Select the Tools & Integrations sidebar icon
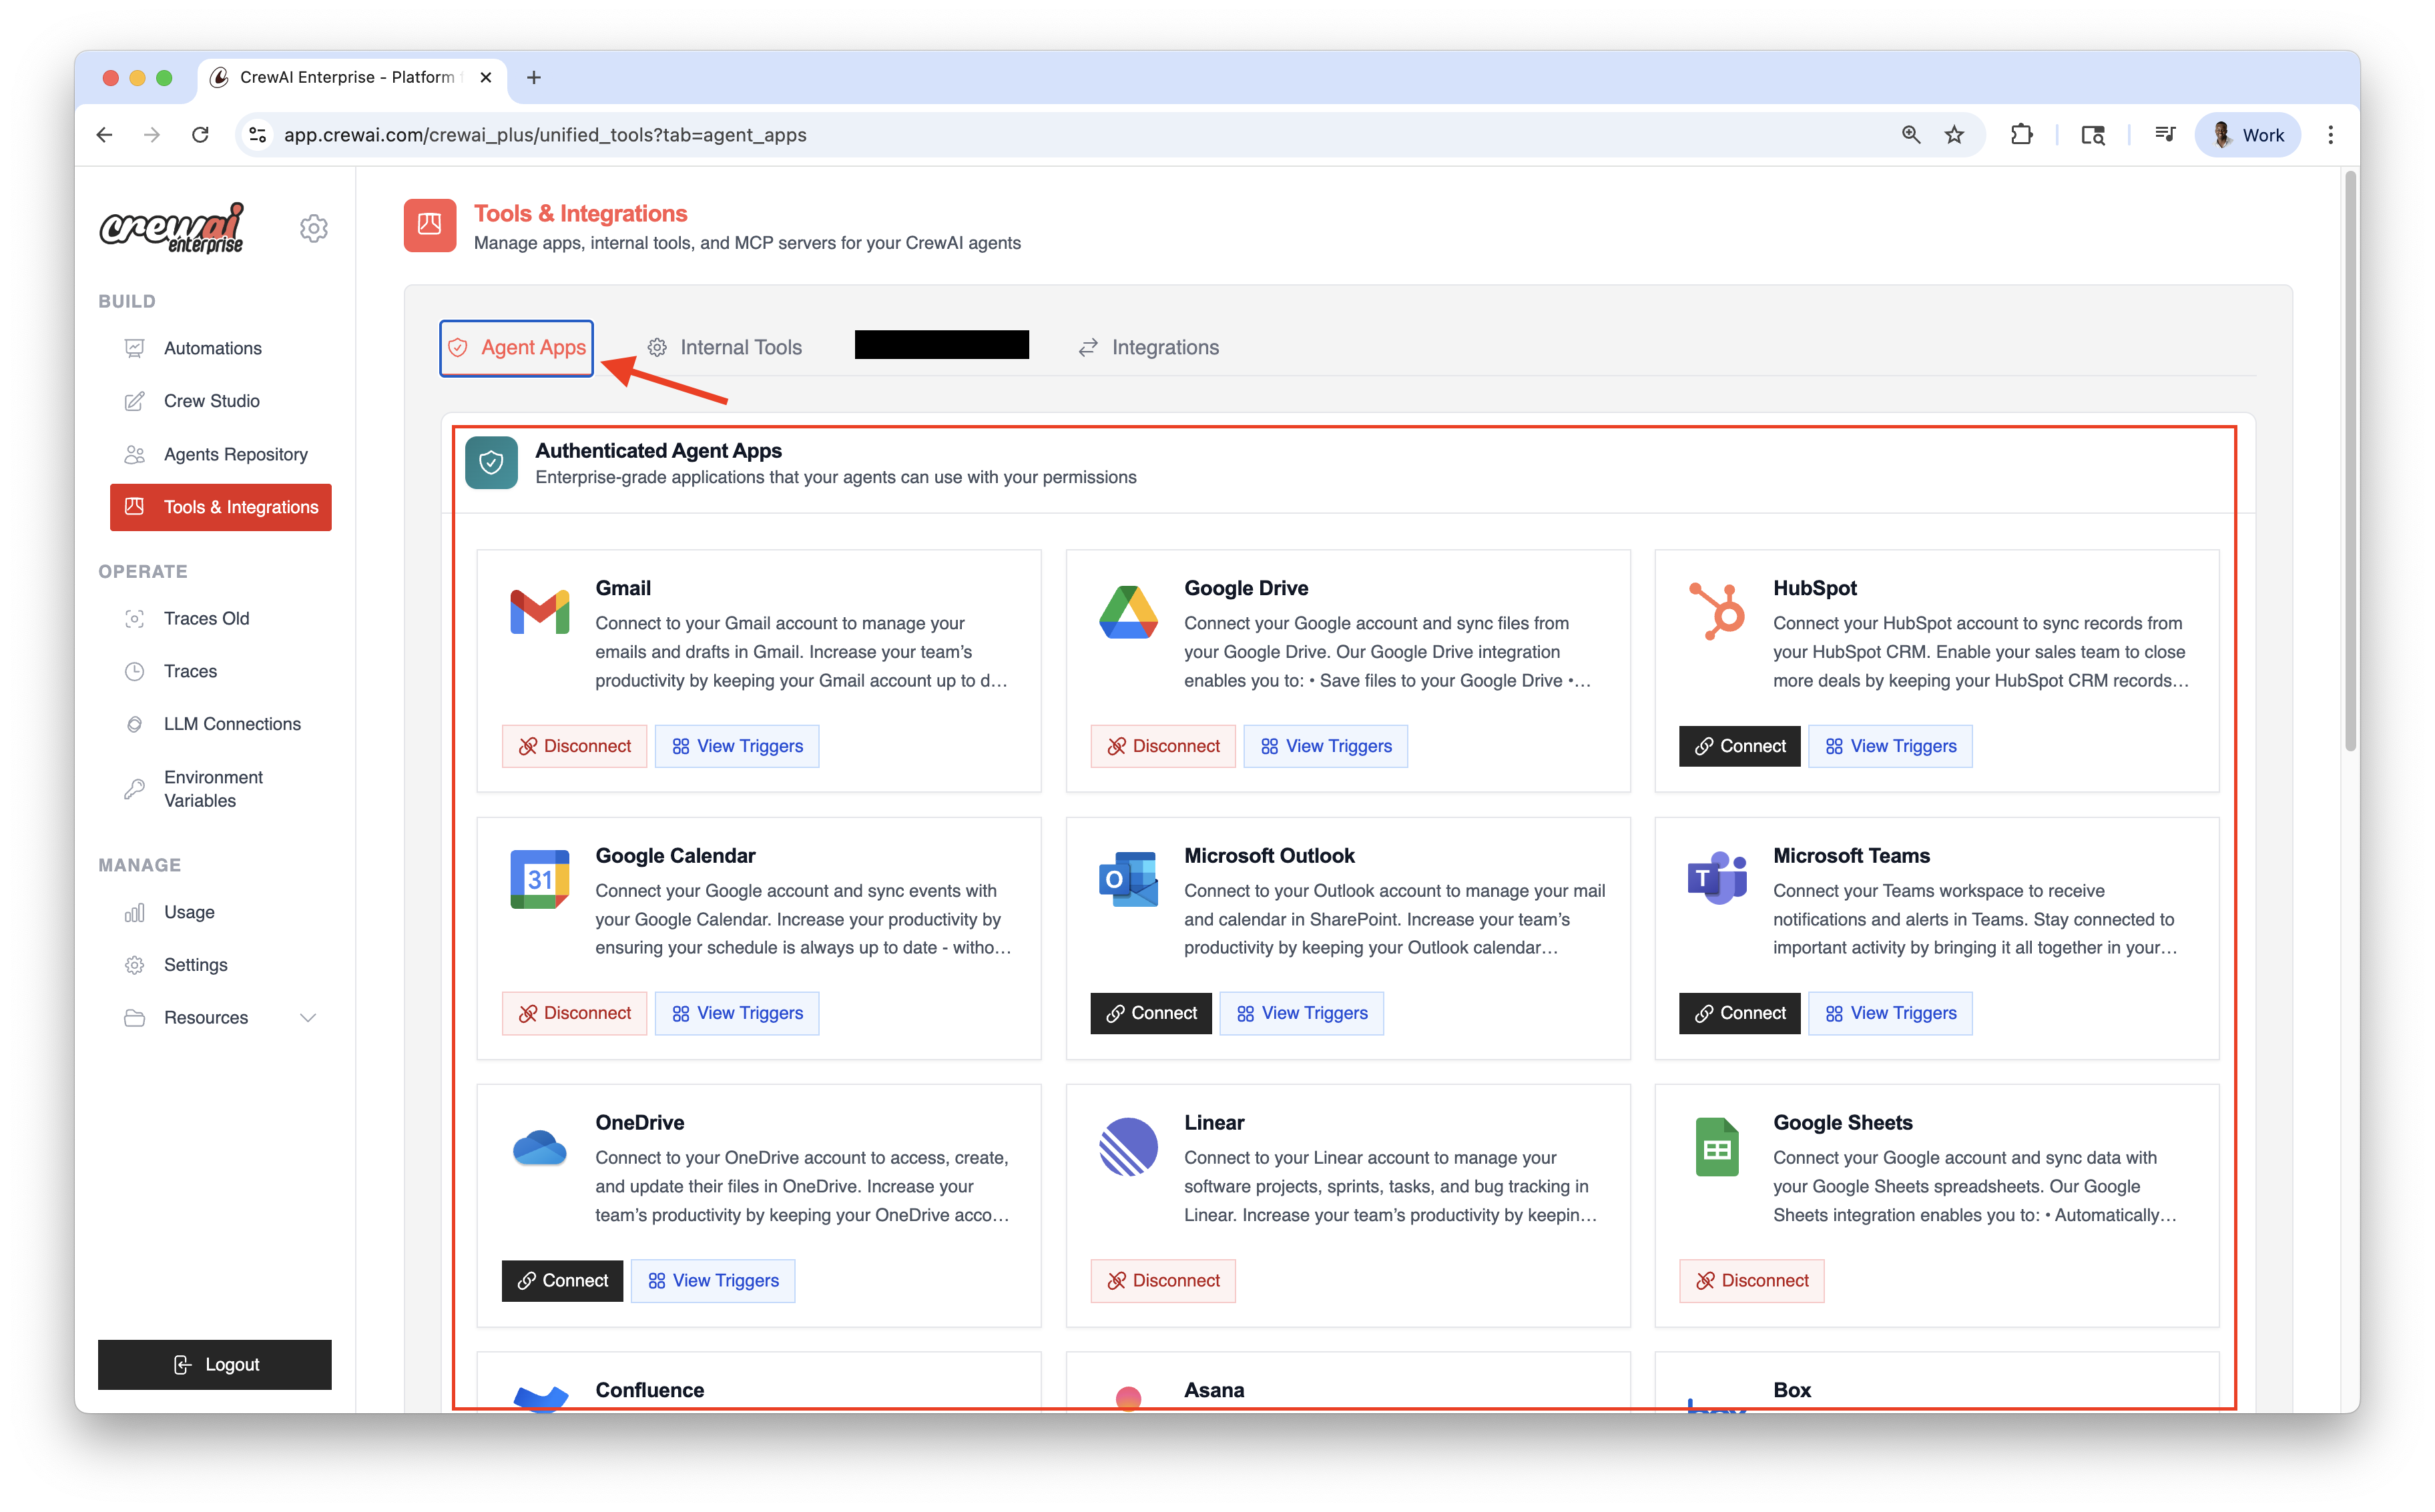The image size is (2435, 1512). (135, 507)
